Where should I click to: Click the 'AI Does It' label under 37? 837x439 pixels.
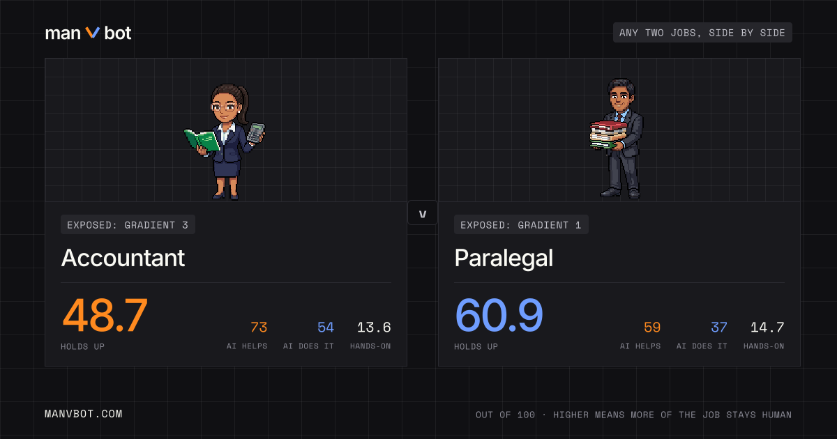pos(702,346)
